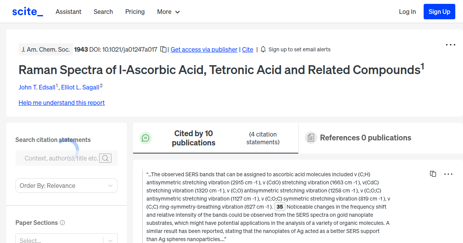463x243 pixels.
Task: Click the green quotation icon on Cited by tab
Action: click(145, 138)
